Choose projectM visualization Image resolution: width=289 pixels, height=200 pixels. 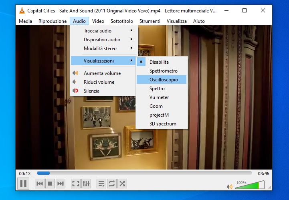(162, 115)
